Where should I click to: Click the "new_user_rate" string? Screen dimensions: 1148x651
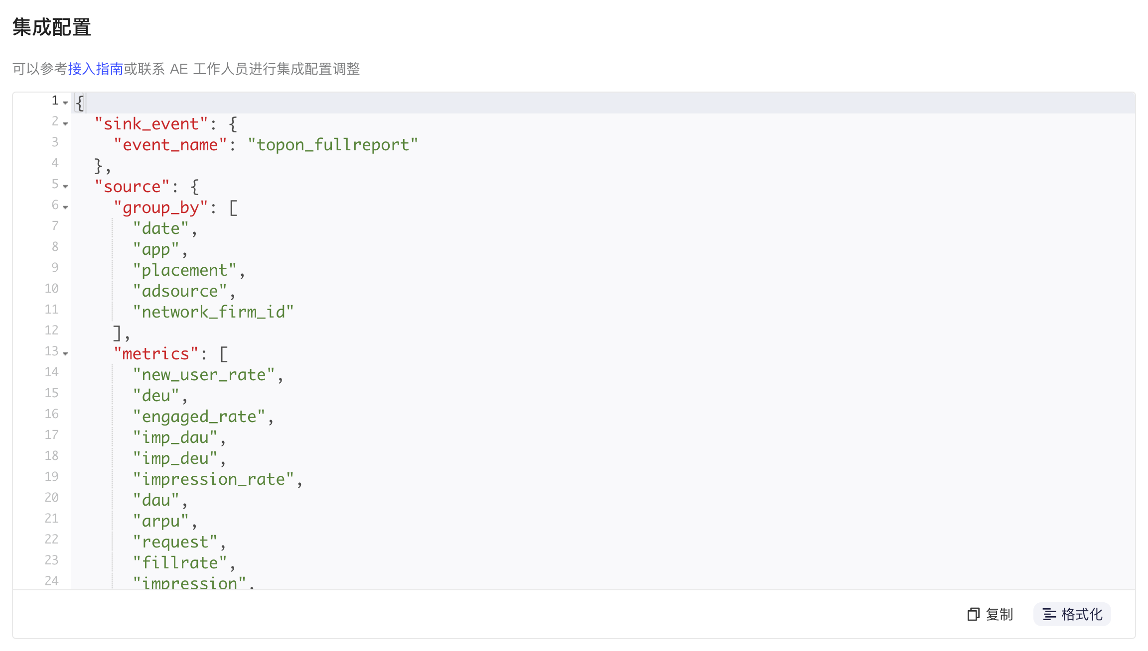(x=203, y=375)
